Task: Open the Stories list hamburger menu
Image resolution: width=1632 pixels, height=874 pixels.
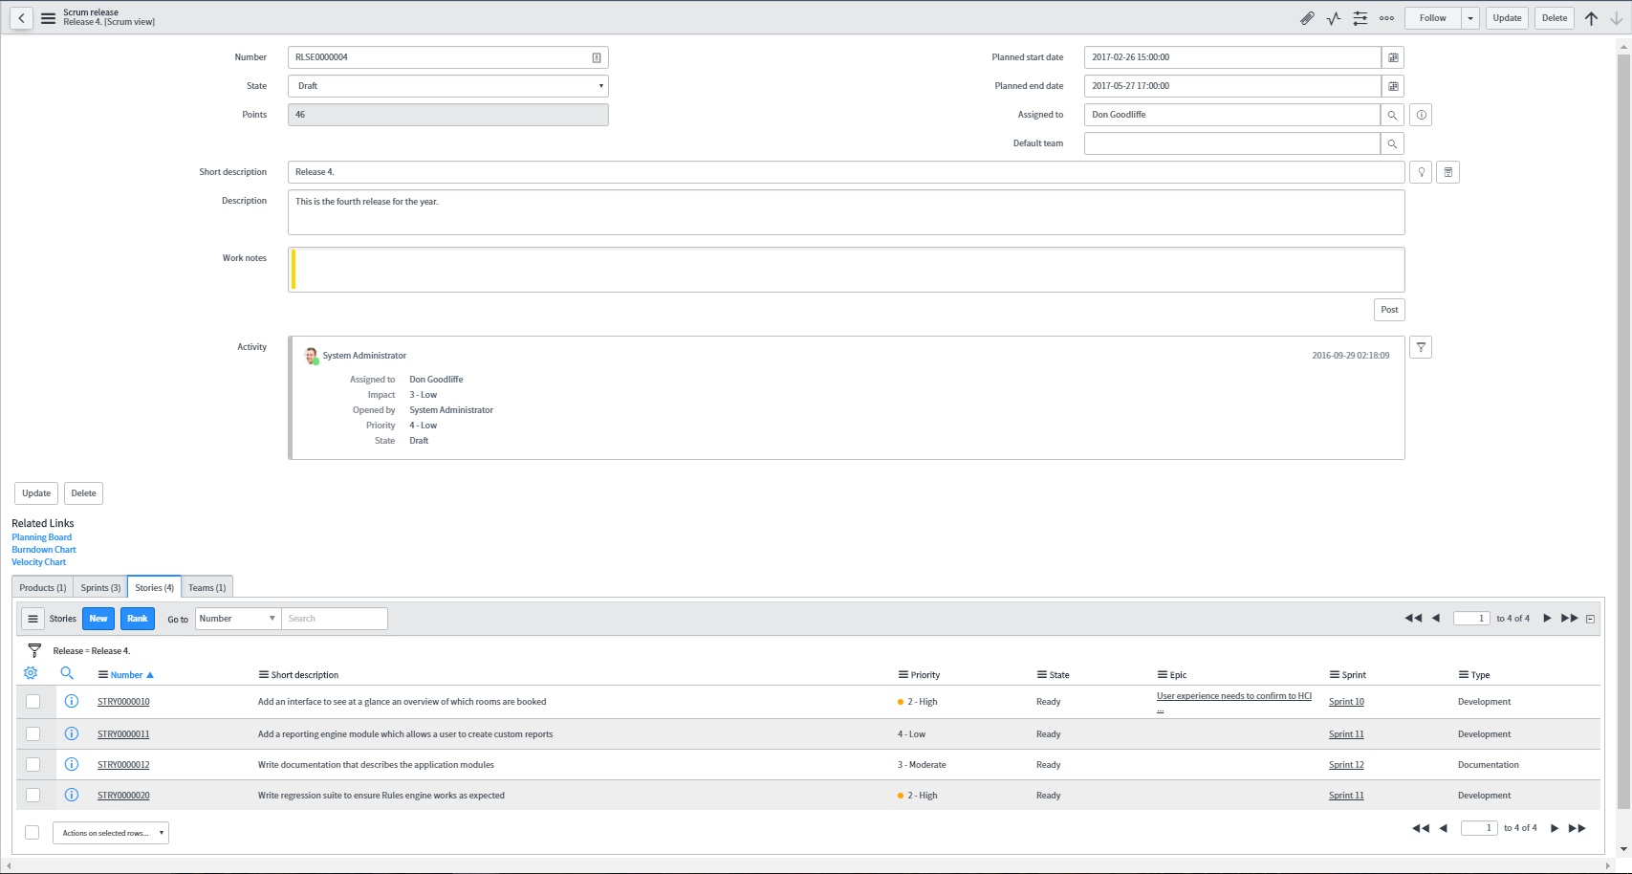Action: pyautogui.click(x=33, y=619)
